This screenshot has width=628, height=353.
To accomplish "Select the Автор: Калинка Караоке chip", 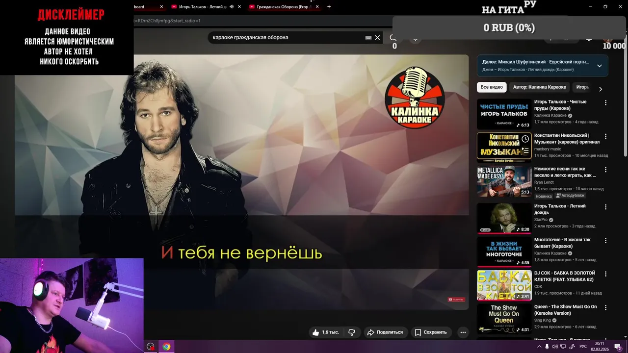I will coord(539,87).
